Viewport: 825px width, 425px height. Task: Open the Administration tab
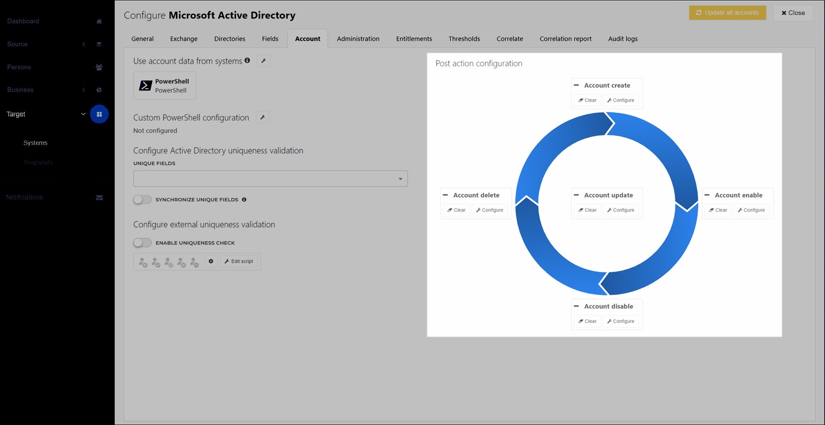coord(358,39)
